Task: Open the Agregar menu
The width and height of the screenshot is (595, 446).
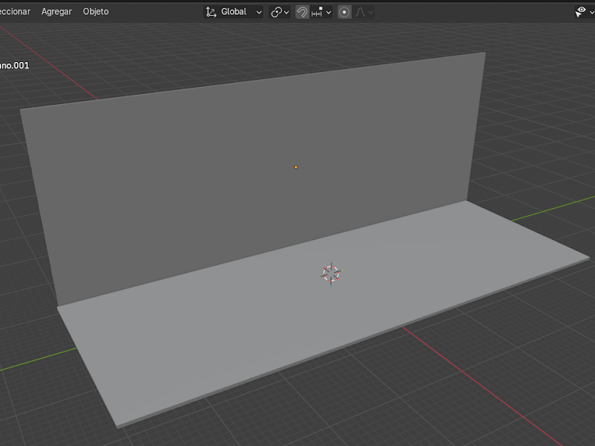Action: pyautogui.click(x=56, y=12)
